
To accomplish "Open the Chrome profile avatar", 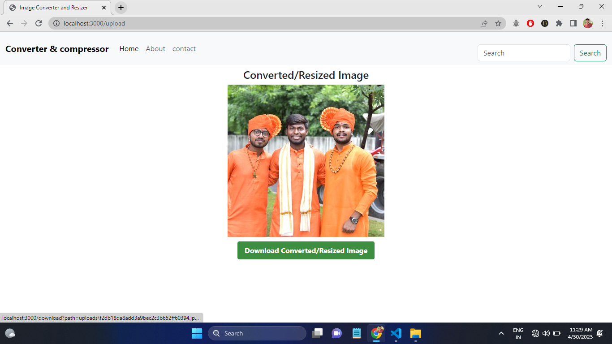I will tap(588, 23).
